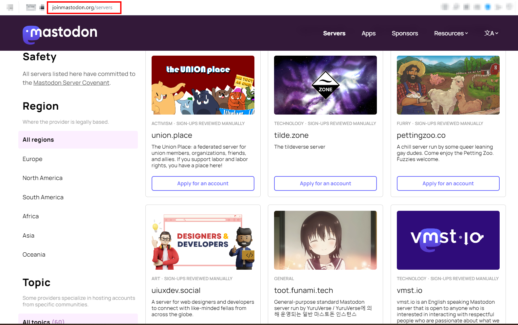The height and width of the screenshot is (325, 518).
Task: Click the ACTIVISM category label on union.place
Action: click(162, 123)
